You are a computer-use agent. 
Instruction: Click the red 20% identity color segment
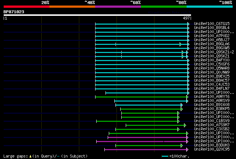(27, 7)
